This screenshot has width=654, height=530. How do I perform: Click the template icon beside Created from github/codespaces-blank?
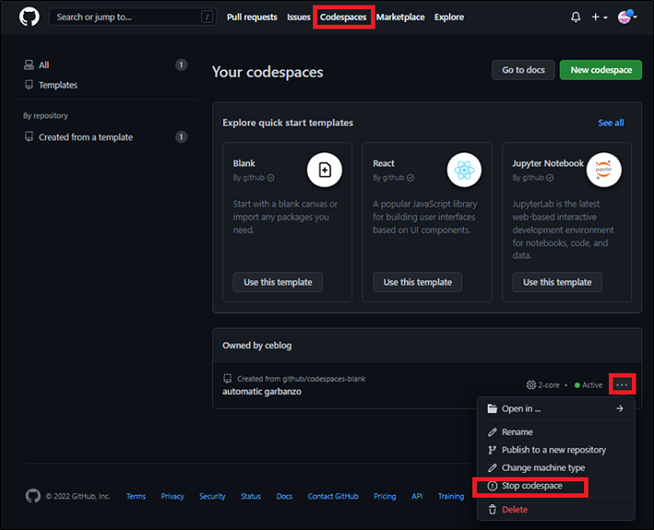click(227, 378)
